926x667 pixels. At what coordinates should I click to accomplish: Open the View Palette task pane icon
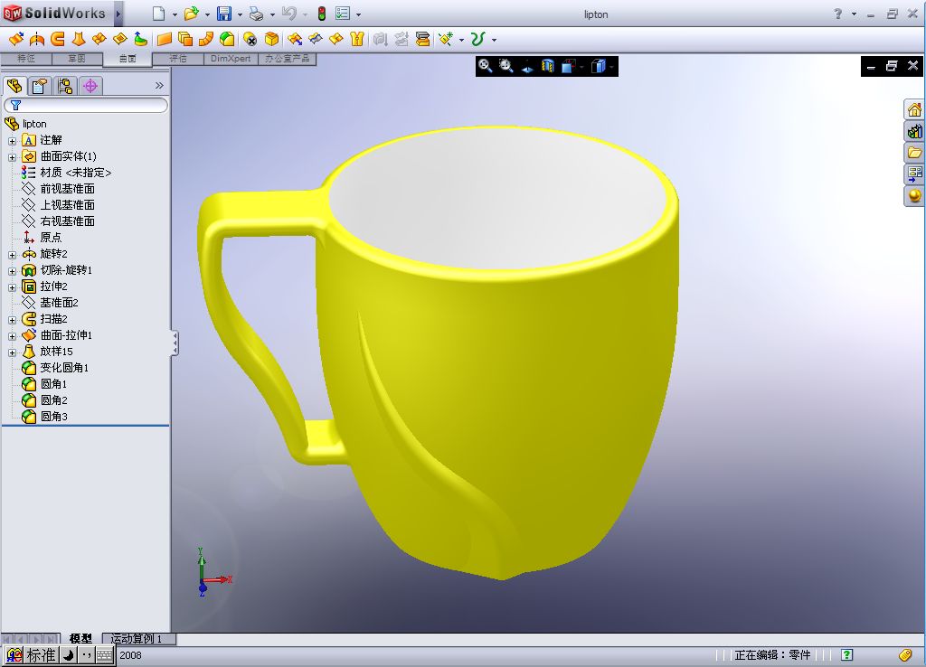coord(914,174)
